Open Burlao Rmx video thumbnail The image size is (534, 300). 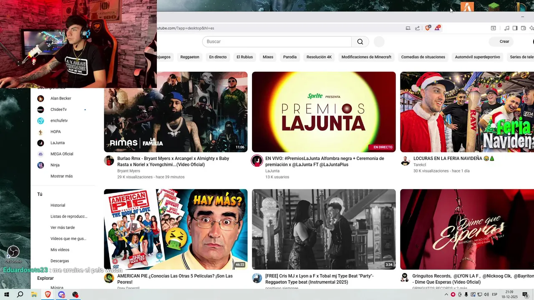(x=176, y=112)
